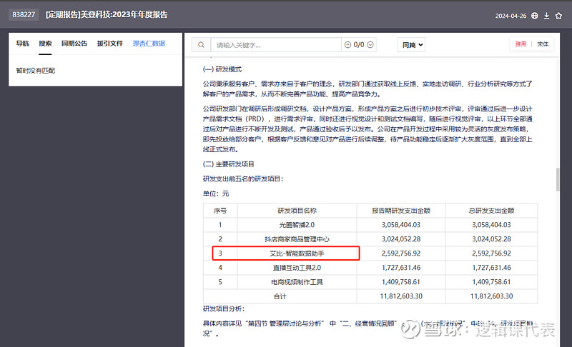572x347 pixels.
Task: Click table cell 电商视频制作工具
Action: 297,282
